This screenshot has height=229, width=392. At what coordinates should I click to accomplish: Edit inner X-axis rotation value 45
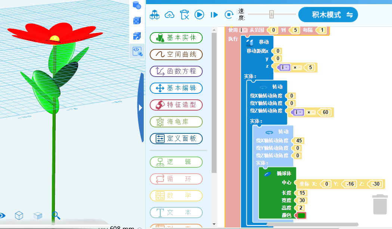pyautogui.click(x=299, y=141)
